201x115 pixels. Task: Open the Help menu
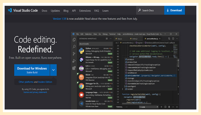[119, 34]
